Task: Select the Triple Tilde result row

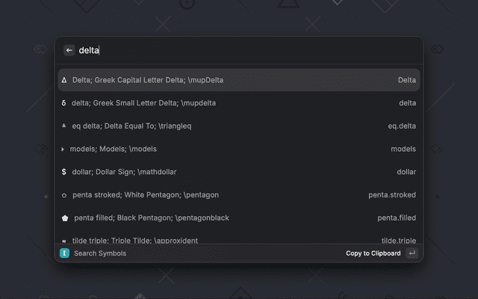Action: tap(239, 239)
